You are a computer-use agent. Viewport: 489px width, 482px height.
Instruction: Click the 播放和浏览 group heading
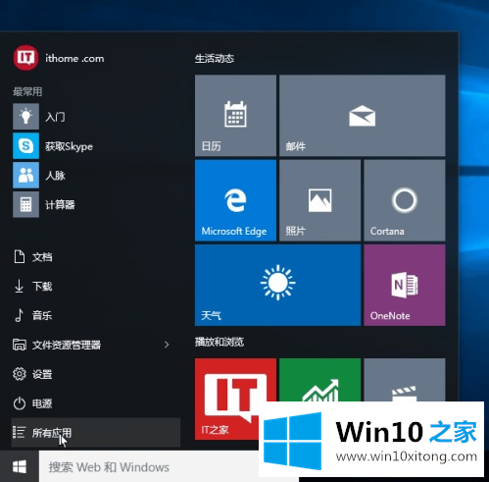pyautogui.click(x=220, y=342)
